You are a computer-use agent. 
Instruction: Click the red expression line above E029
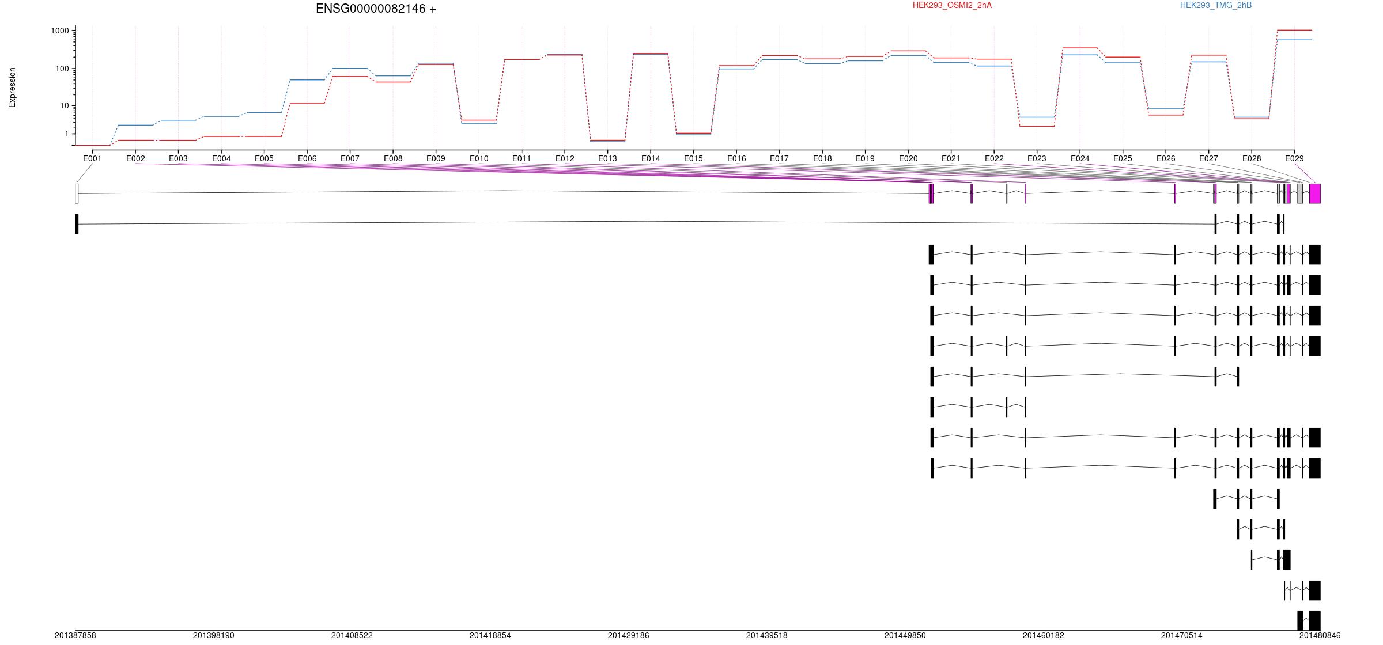click(1294, 30)
